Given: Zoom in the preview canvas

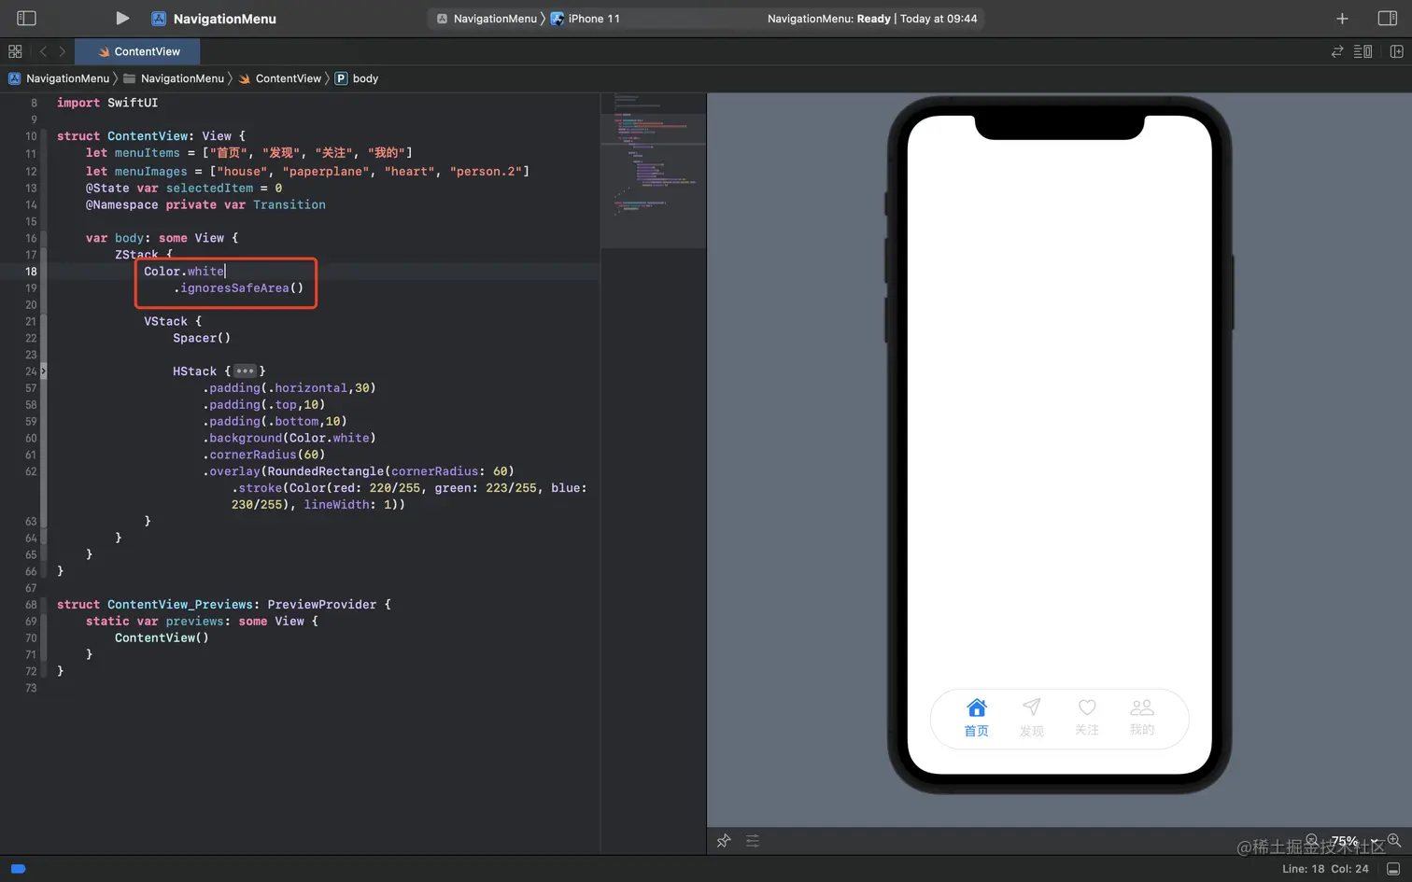Looking at the screenshot, I should coord(1394,840).
